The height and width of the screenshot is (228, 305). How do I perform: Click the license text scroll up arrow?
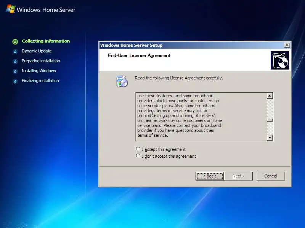[x=270, y=96]
